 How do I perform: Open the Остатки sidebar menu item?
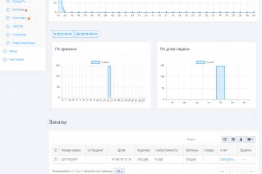pos(18,10)
